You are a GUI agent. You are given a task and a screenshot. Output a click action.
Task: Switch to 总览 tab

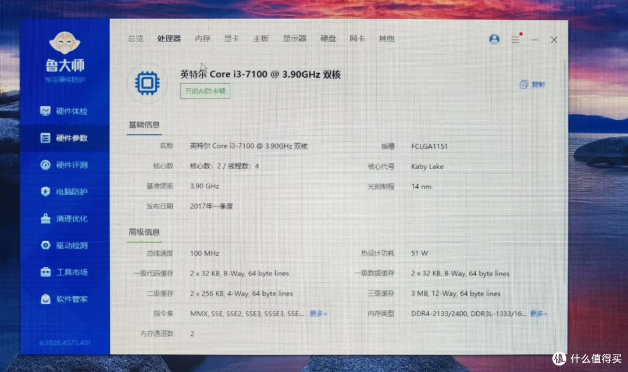(x=135, y=38)
